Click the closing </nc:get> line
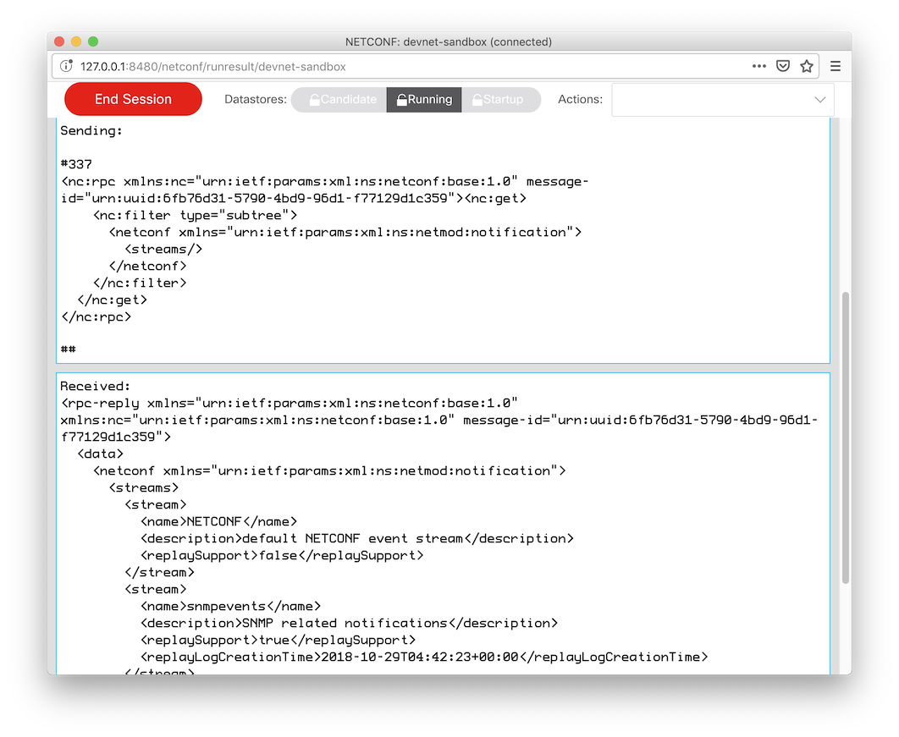Viewport: 899px width, 737px height. 113,300
